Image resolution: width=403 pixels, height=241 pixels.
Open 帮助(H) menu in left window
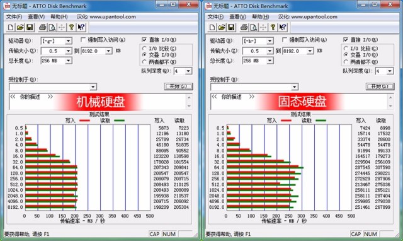pyautogui.click(x=59, y=17)
